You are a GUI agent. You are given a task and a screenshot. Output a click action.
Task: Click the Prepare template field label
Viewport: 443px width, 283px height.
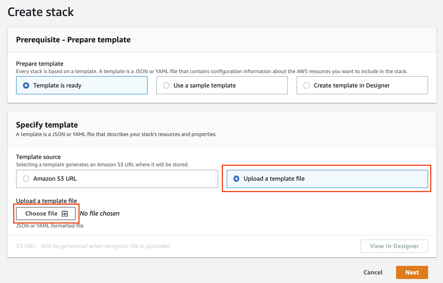pyautogui.click(x=40, y=64)
